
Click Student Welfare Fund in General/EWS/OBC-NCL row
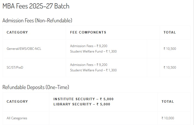tap(93, 51)
